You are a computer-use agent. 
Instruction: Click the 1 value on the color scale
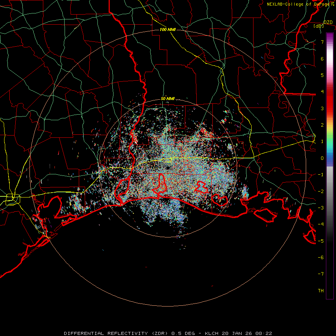(322, 141)
